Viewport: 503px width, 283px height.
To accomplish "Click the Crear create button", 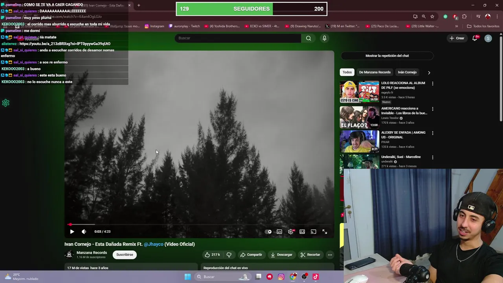I will click(457, 38).
